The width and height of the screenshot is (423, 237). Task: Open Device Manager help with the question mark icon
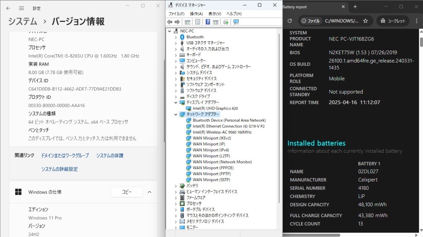[x=207, y=22]
